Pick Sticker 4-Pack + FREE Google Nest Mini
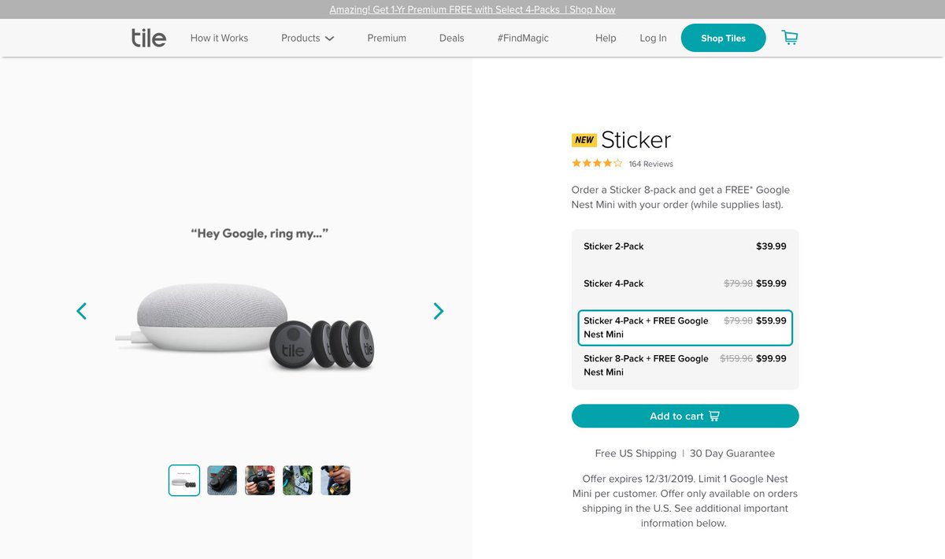The width and height of the screenshot is (945, 559). coord(685,328)
